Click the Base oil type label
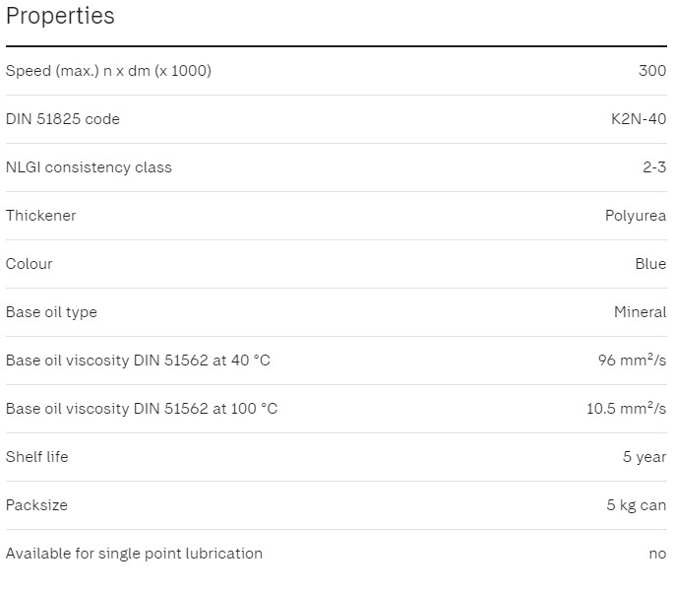Image resolution: width=674 pixels, height=591 pixels. tap(51, 312)
